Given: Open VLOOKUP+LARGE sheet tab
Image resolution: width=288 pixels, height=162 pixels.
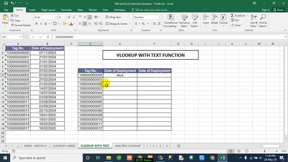Looking at the screenshot, I should click(64, 146).
